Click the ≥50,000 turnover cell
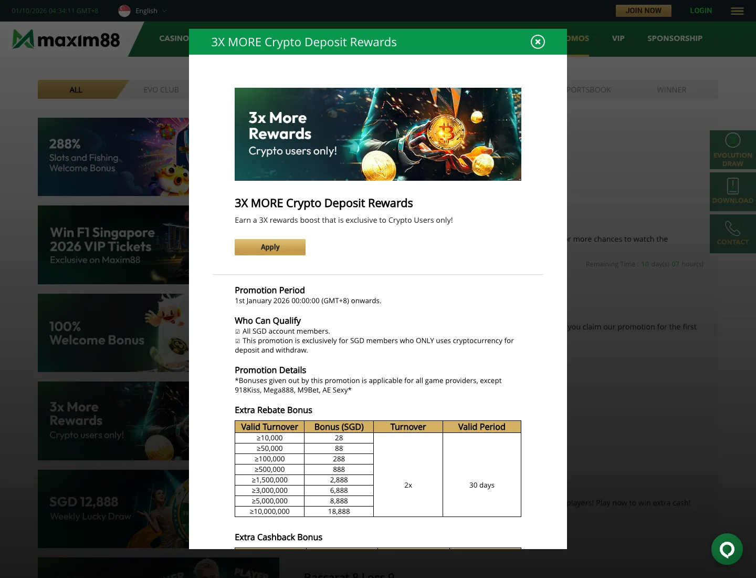This screenshot has width=756, height=578. point(269,448)
